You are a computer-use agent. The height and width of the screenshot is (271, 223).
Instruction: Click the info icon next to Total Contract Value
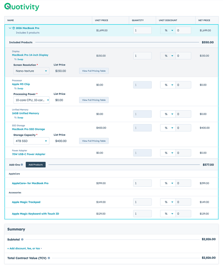(x=49, y=258)
